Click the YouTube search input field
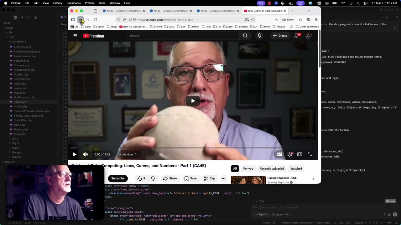Image resolution: width=401 pixels, height=225 pixels. [183, 36]
